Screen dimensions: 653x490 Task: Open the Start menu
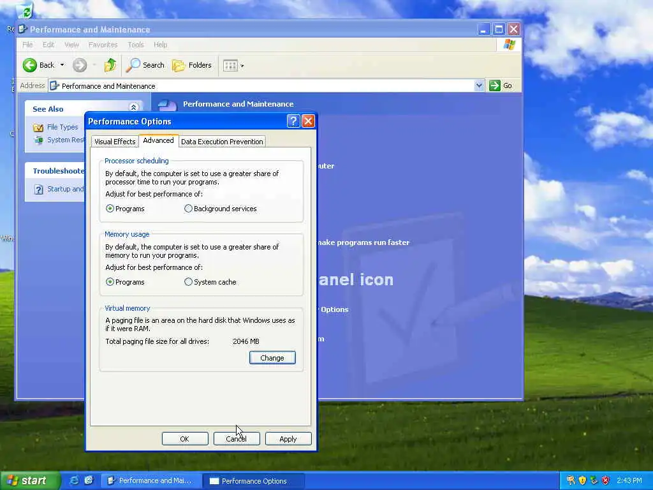(29, 481)
